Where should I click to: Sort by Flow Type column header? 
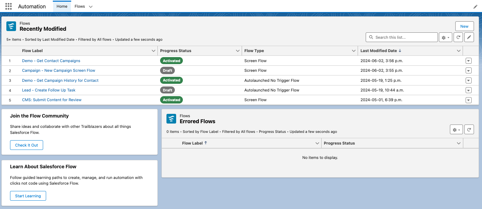pyautogui.click(x=254, y=51)
